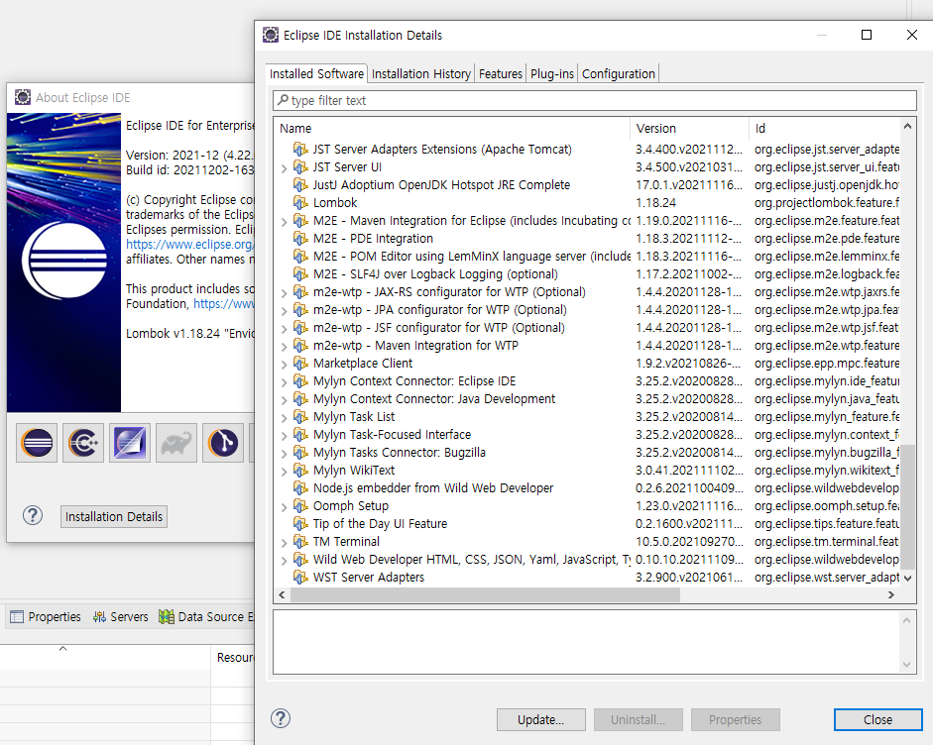Viewport: 933px width, 745px height.
Task: Click the icon beside M2E - POM Editor row
Action: click(x=300, y=256)
